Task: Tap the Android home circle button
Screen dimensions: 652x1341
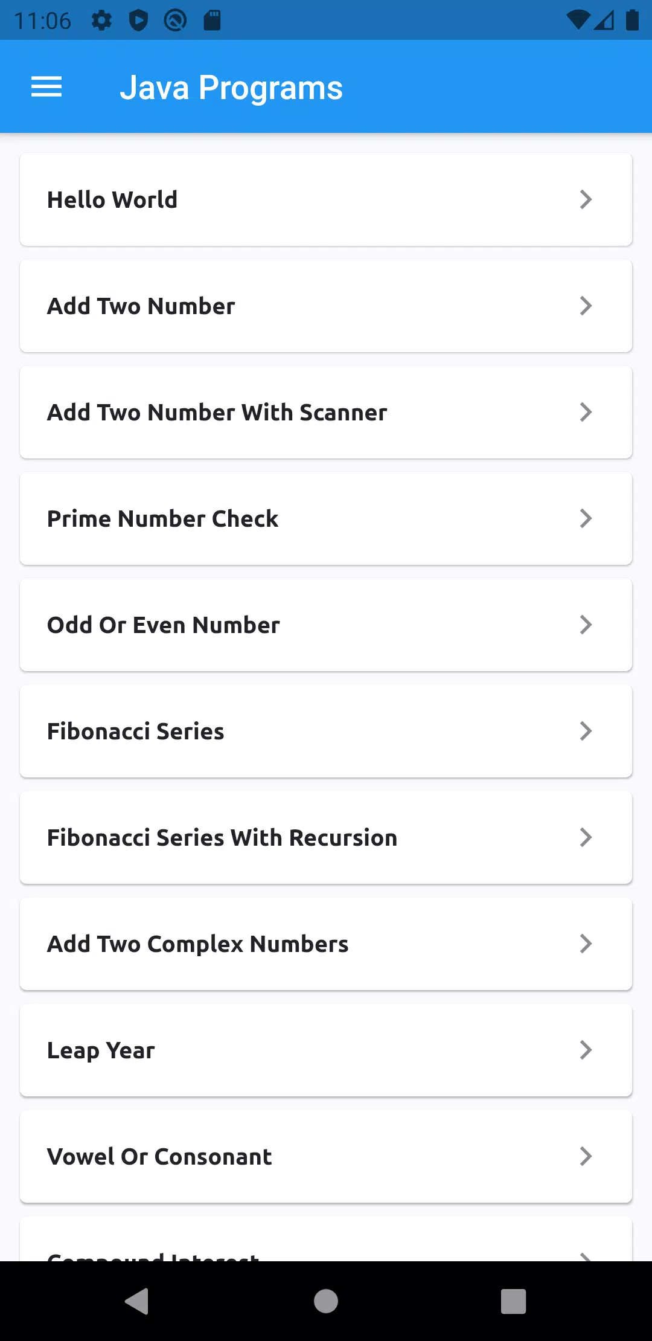Action: [326, 1301]
